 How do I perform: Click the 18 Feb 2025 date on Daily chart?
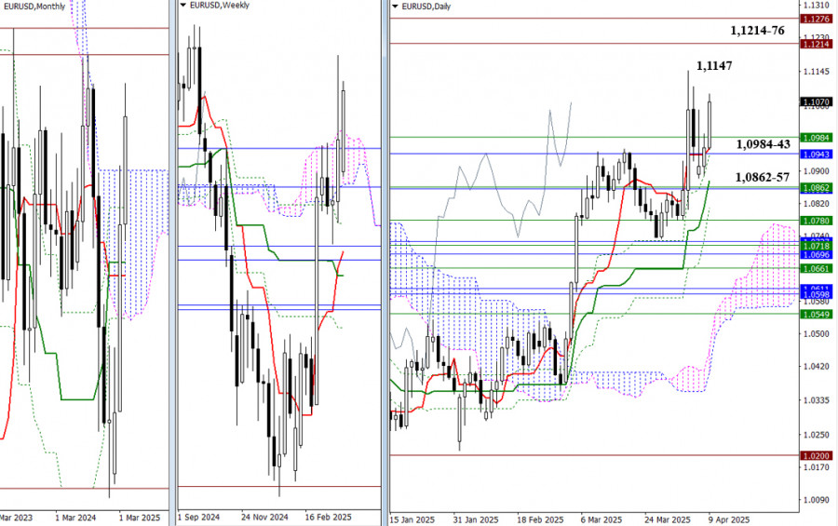click(540, 519)
